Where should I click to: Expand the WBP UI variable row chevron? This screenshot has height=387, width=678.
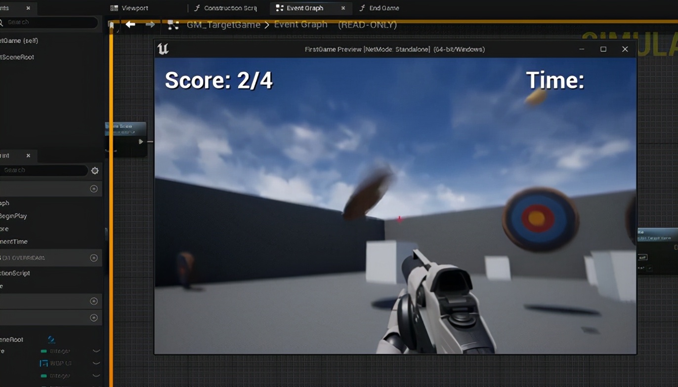coord(96,363)
